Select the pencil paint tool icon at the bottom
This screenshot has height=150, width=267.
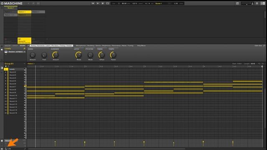pyautogui.click(x=25, y=149)
